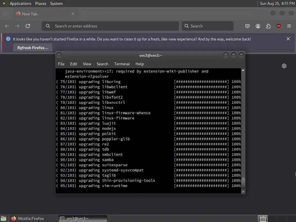The width and height of the screenshot is (296, 222).
Task: Click the Firefox forward arrow
Action: coord(17,26)
